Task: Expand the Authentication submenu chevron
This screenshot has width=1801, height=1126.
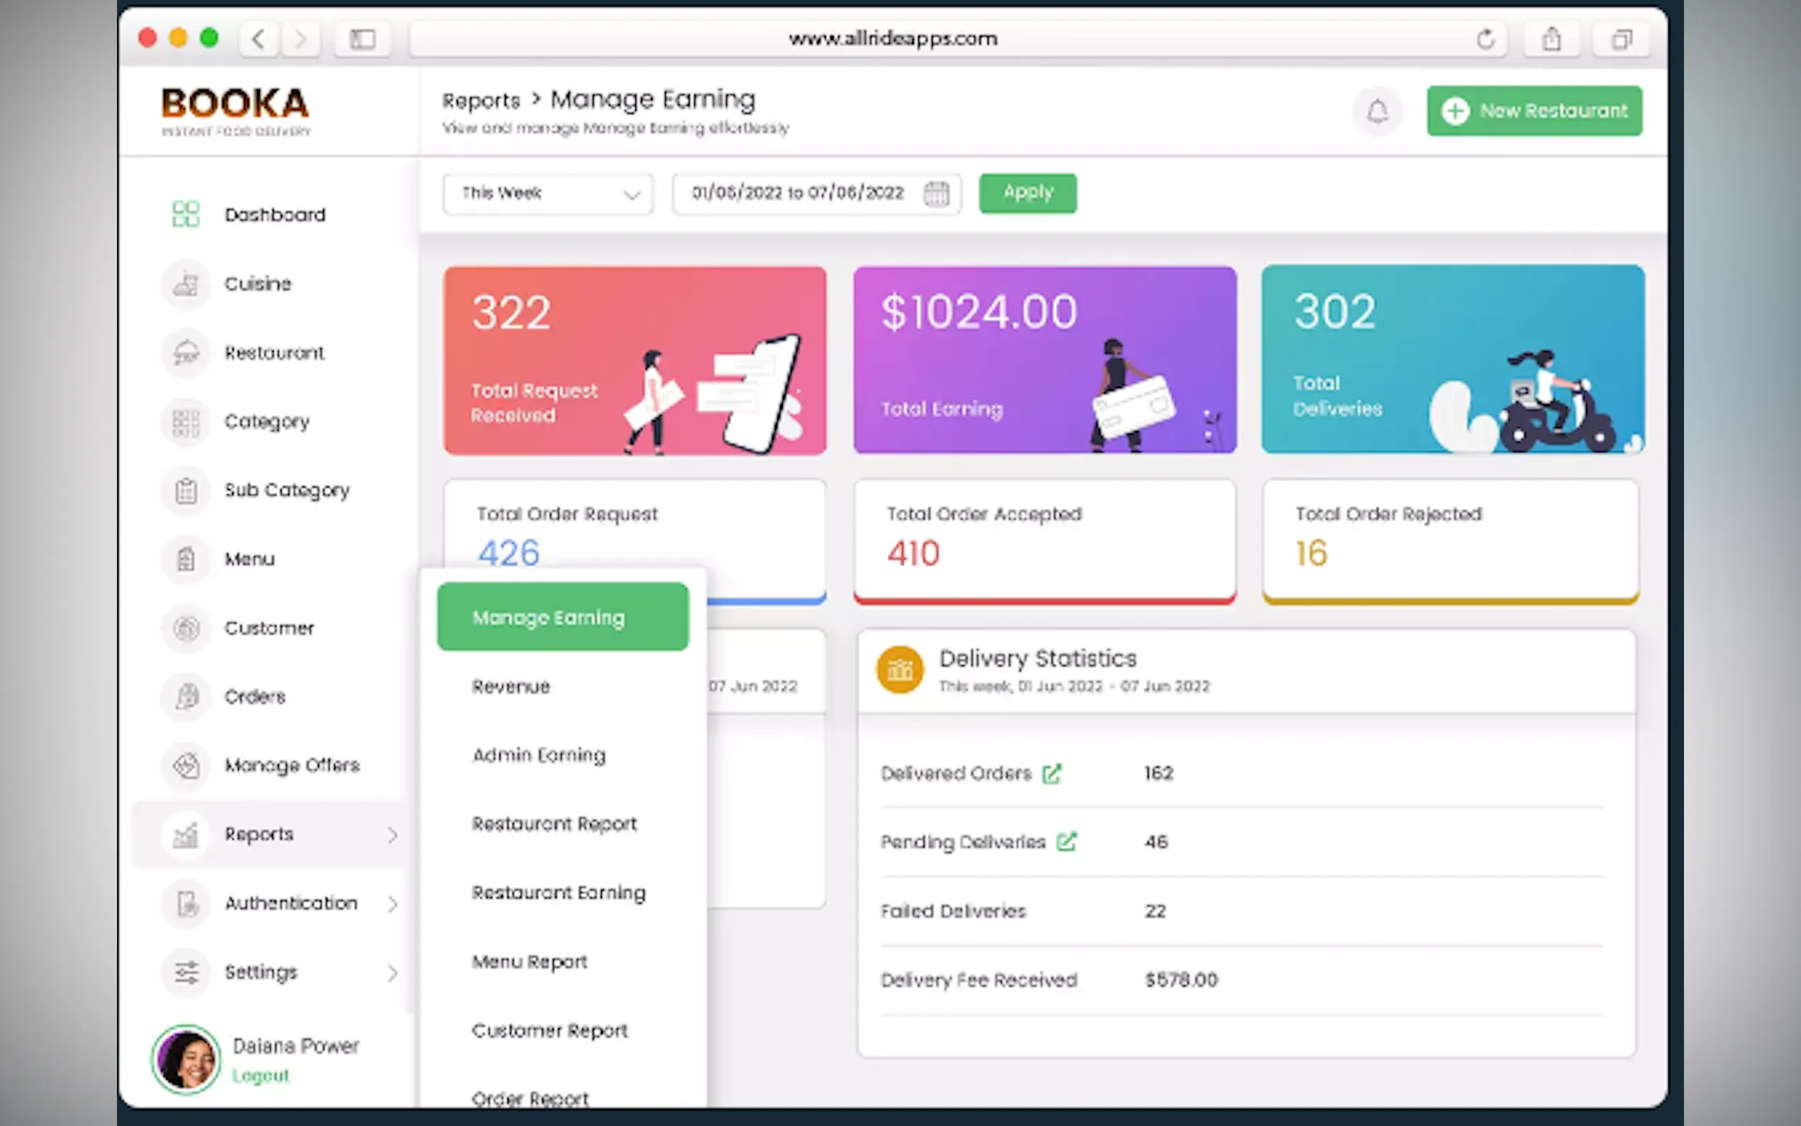Action: tap(392, 904)
